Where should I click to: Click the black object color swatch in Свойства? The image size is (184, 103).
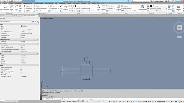(151, 6)
